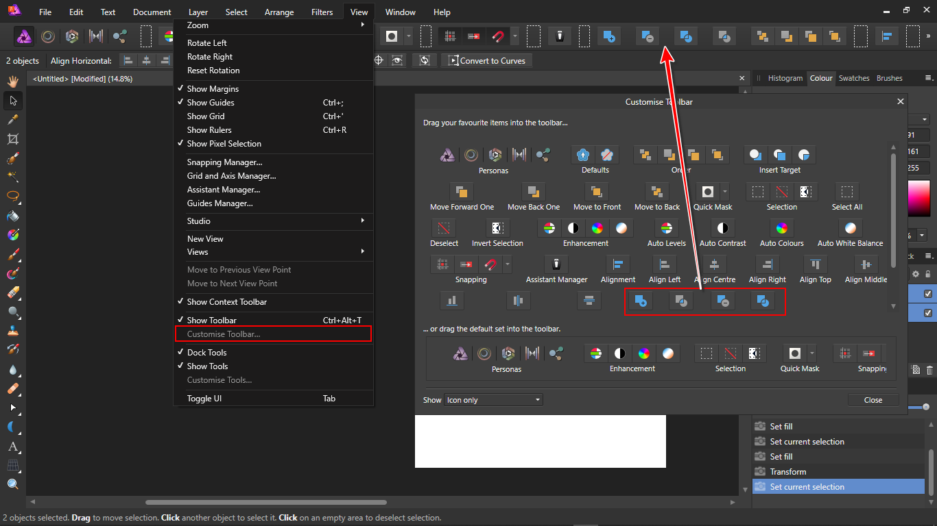Click the Subtract boolean icon in the top toolbar
Screen dimensions: 937x526
pos(648,36)
